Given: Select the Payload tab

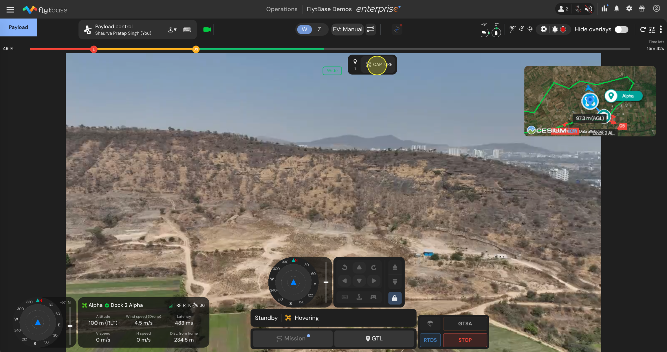Looking at the screenshot, I should [x=19, y=27].
